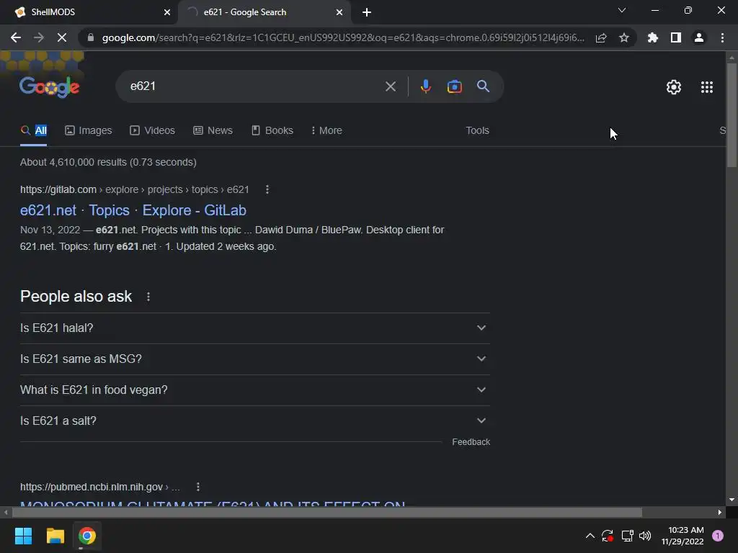Click in the e621 search field
The height and width of the screenshot is (553, 738).
[x=254, y=86]
